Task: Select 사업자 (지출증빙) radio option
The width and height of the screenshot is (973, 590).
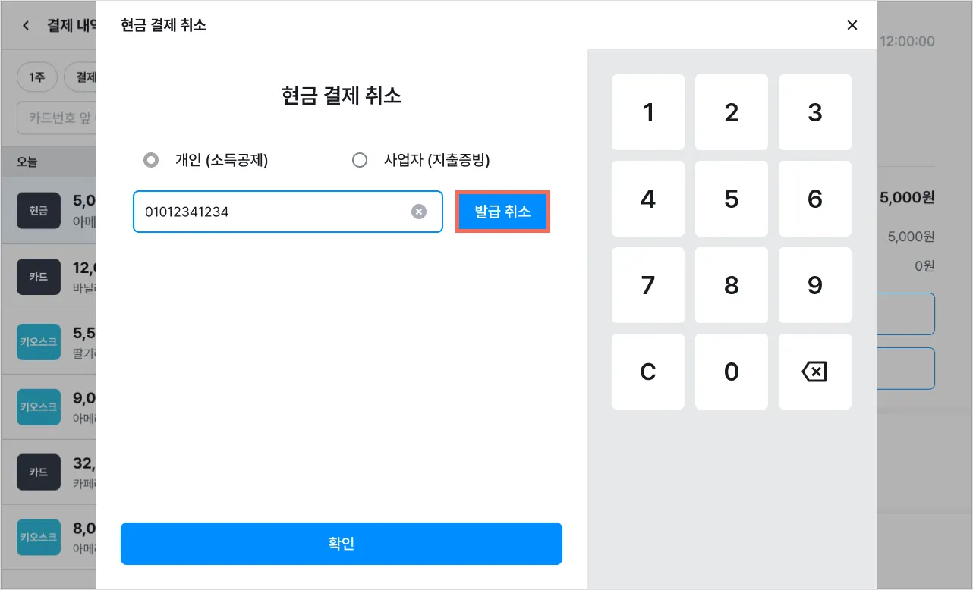Action: tap(360, 160)
